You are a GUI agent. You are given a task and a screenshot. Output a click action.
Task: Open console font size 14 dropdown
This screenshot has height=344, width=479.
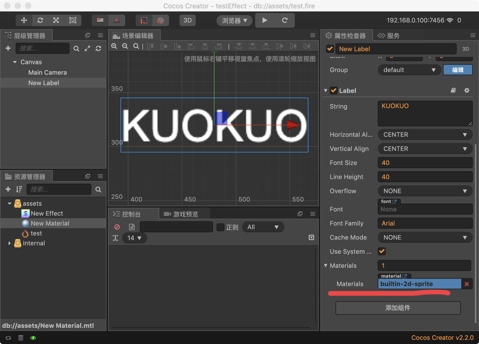[x=134, y=238]
